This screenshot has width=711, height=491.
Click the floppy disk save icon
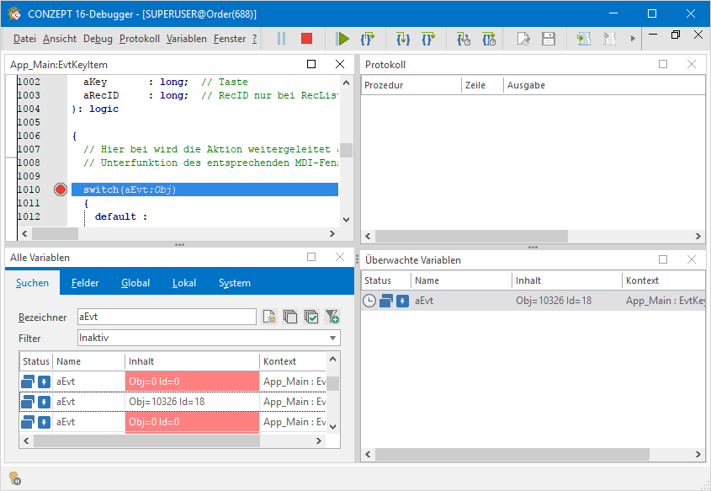548,39
